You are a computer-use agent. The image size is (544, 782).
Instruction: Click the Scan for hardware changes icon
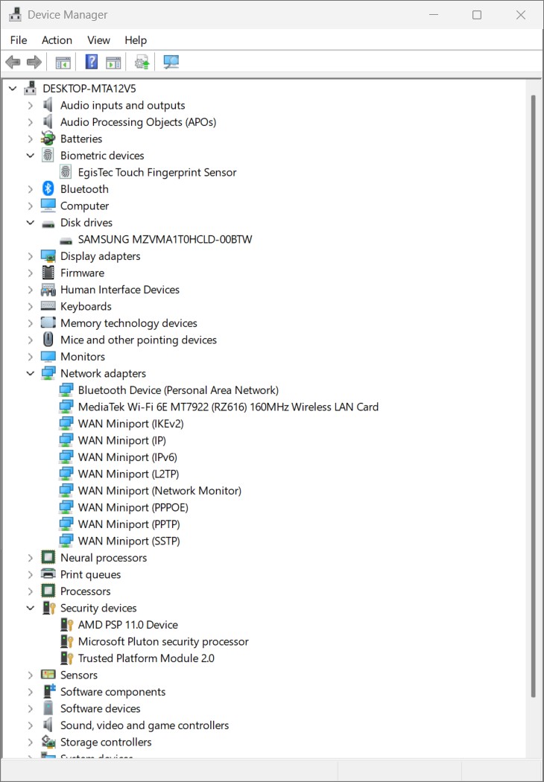click(x=171, y=62)
